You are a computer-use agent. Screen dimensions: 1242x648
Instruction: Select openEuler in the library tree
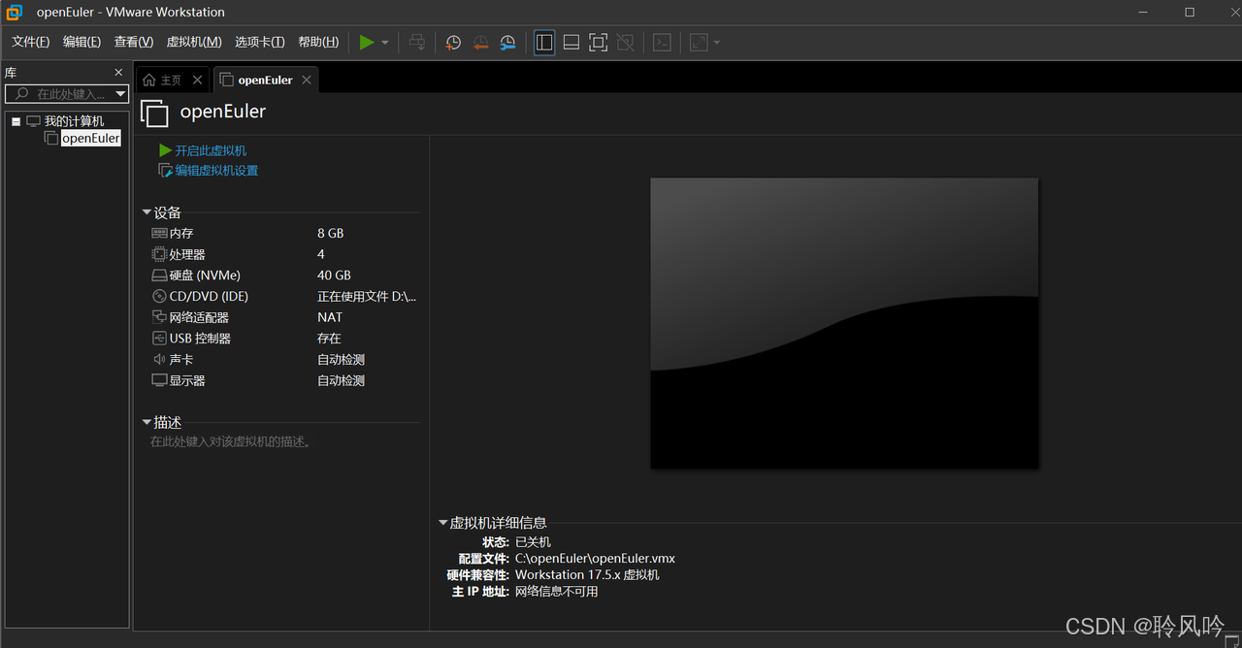click(91, 138)
